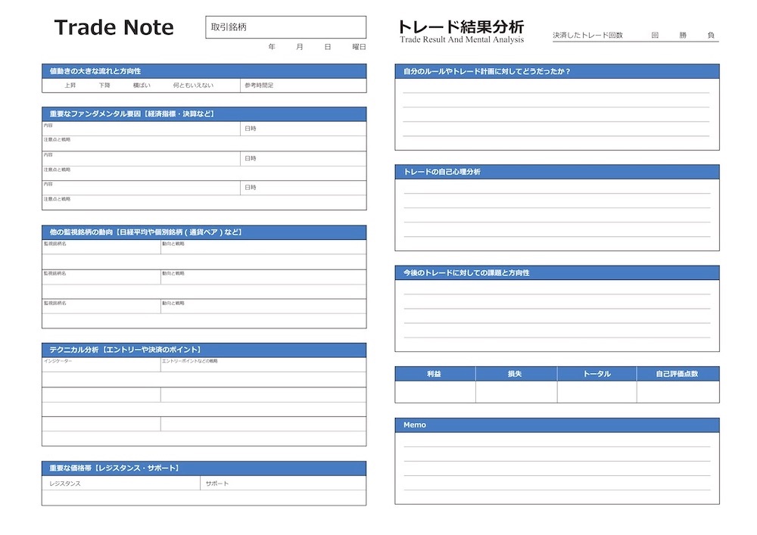Click 'Trade Result And Mental Analysis' subtitle
Viewport: 757px width, 535px height.
[462, 39]
